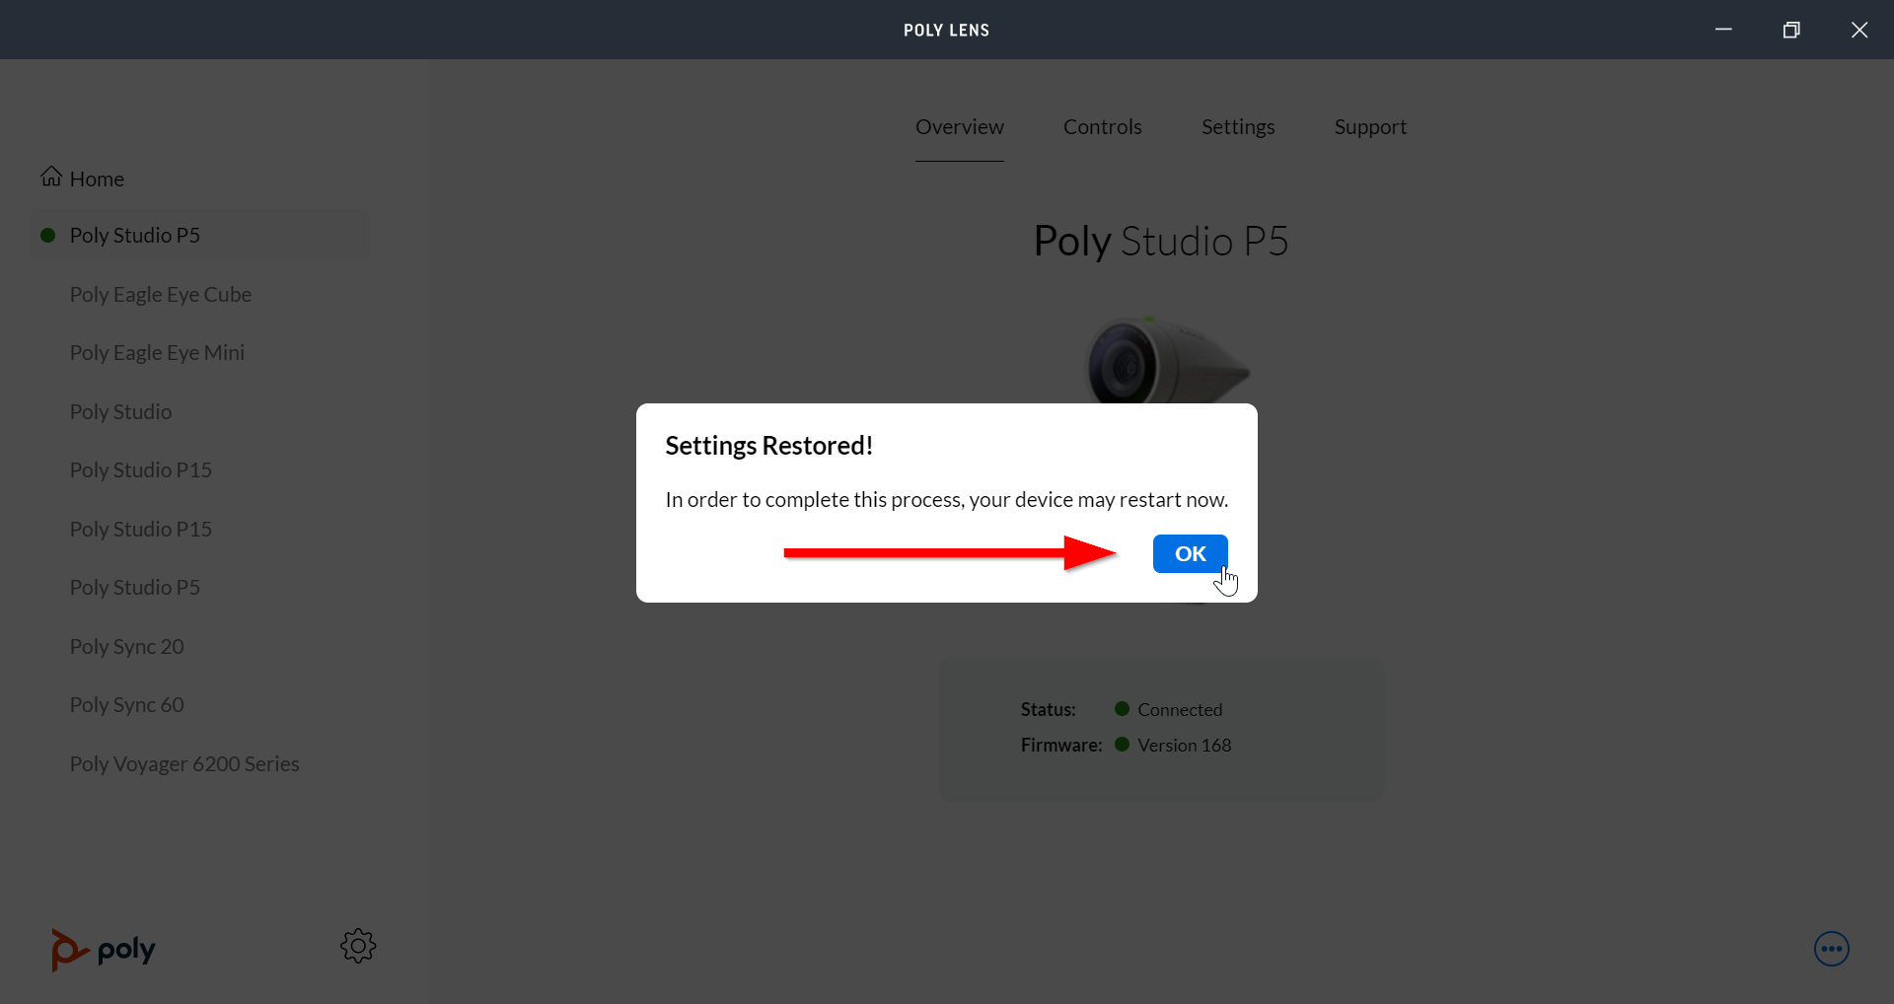
Task: Click the Poly logo in bottom corner
Action: pos(102,949)
